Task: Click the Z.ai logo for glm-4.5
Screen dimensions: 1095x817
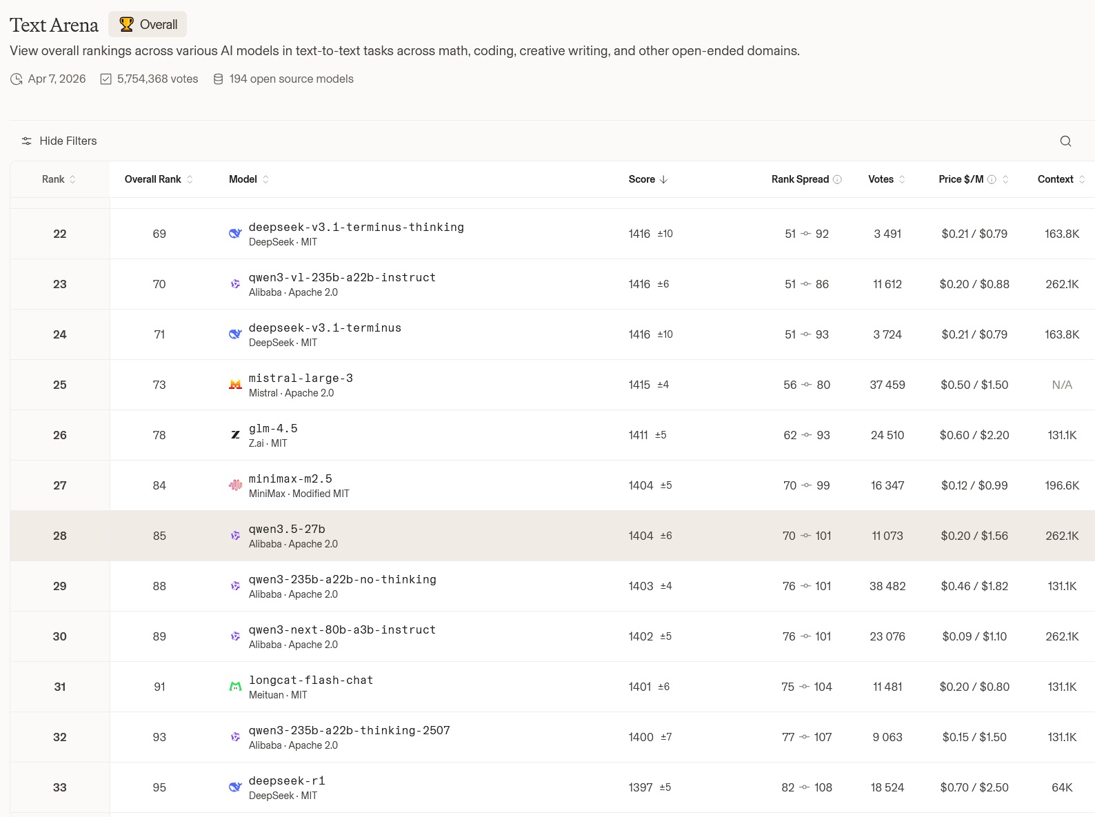Action: click(235, 435)
